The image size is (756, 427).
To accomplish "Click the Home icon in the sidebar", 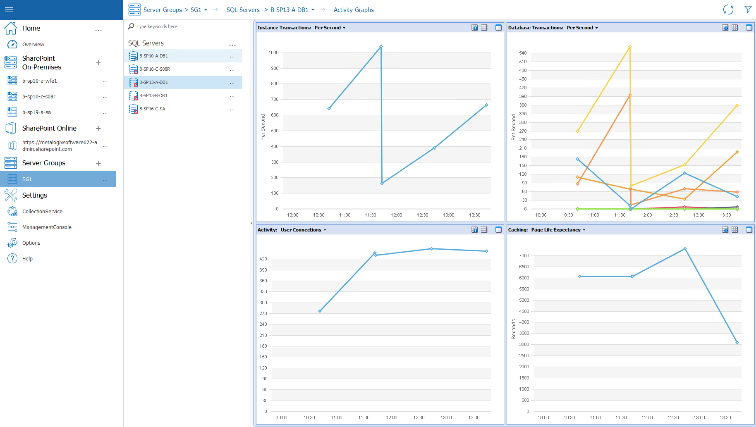I will (11, 28).
